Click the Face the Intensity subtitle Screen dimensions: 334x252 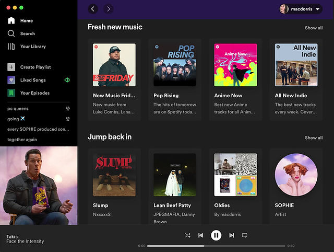(x=25, y=242)
